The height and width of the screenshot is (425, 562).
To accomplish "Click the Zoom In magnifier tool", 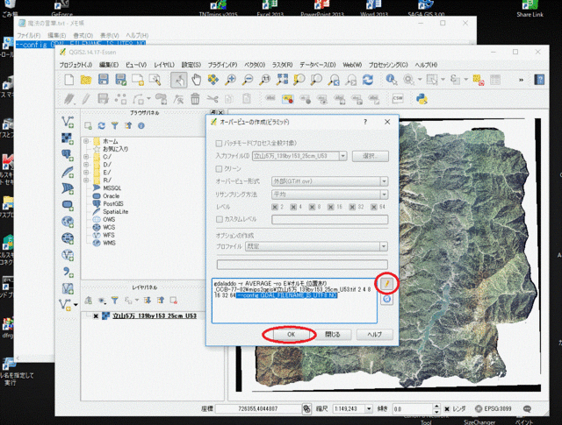I will tap(230, 80).
